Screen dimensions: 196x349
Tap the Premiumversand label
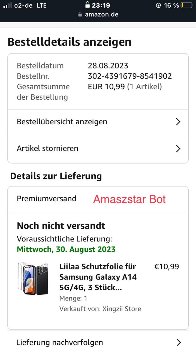tap(46, 198)
